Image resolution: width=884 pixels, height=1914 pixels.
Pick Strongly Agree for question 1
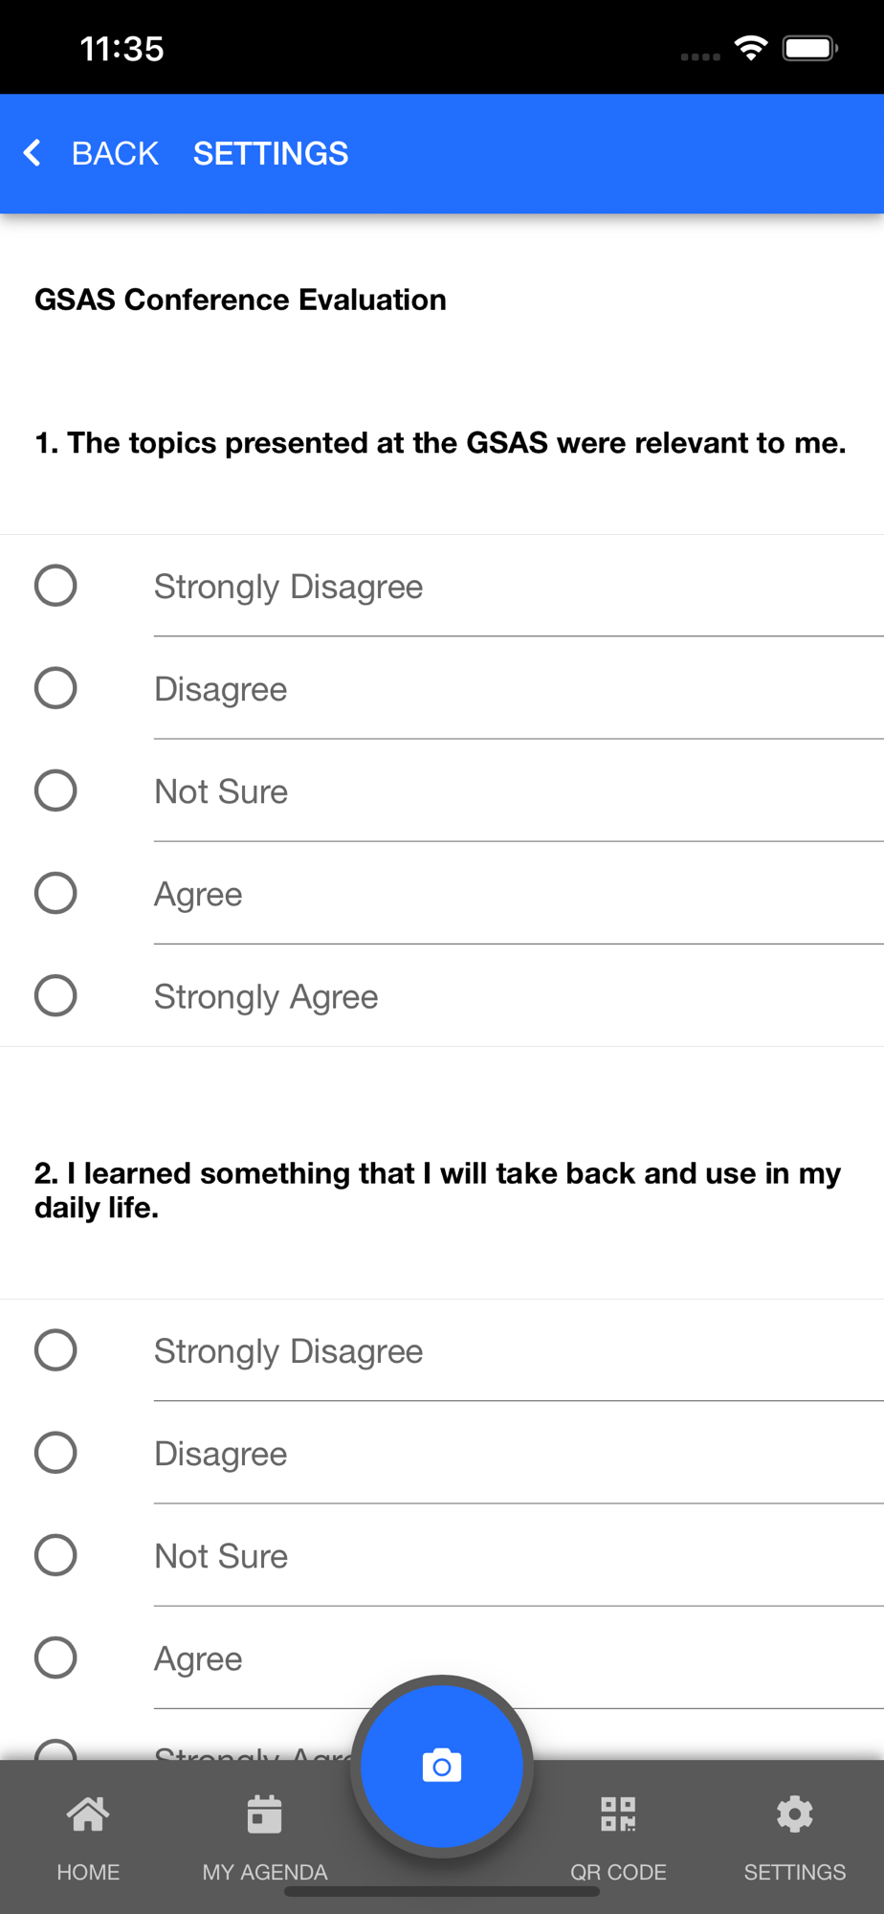(x=55, y=995)
